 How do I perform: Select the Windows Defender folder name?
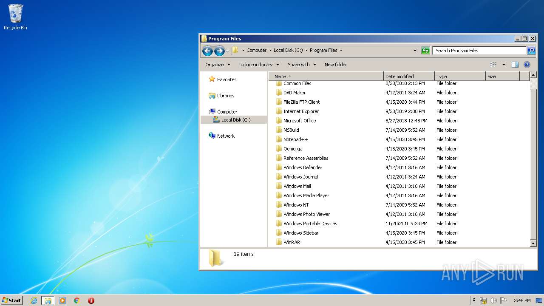(x=303, y=167)
